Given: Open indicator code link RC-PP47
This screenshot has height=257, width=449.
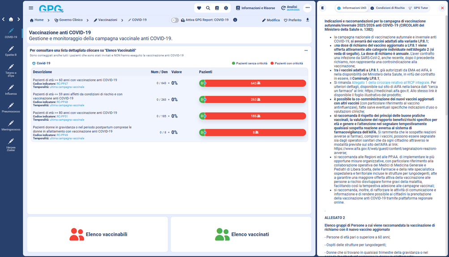Looking at the screenshot, I should coord(62,83).
